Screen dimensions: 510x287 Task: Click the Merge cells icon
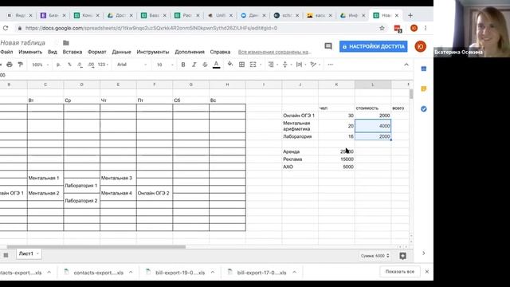[253, 65]
